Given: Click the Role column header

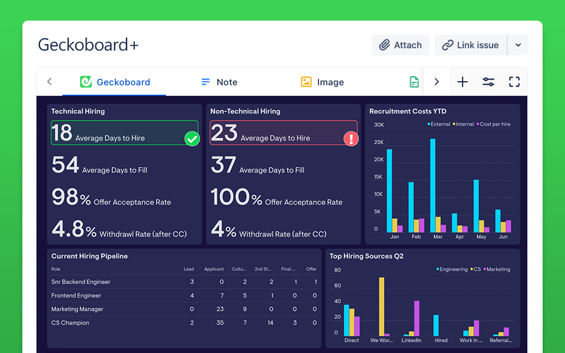Looking at the screenshot, I should [56, 269].
